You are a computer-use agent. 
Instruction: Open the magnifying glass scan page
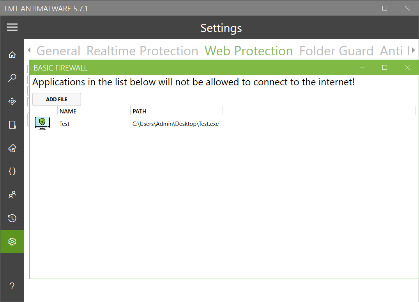click(x=12, y=78)
